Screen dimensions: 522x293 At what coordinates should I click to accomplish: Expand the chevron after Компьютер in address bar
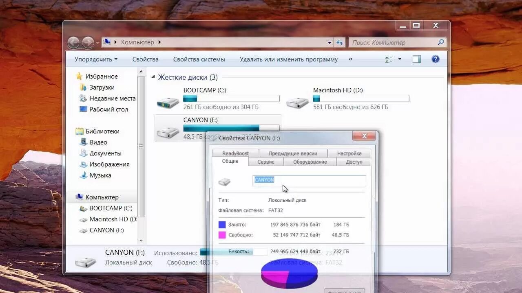(x=159, y=42)
